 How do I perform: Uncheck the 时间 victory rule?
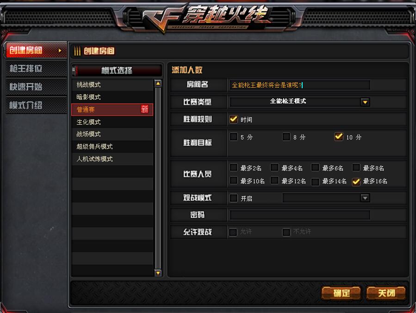pyautogui.click(x=234, y=119)
